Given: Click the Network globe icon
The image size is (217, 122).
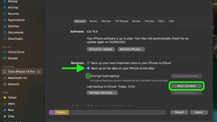Looking at the screenshot, I should point(5,84).
